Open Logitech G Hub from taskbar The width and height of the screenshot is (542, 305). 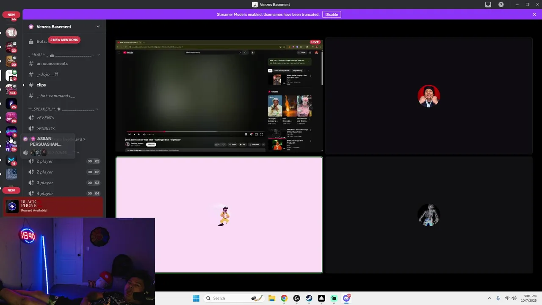(x=296, y=298)
